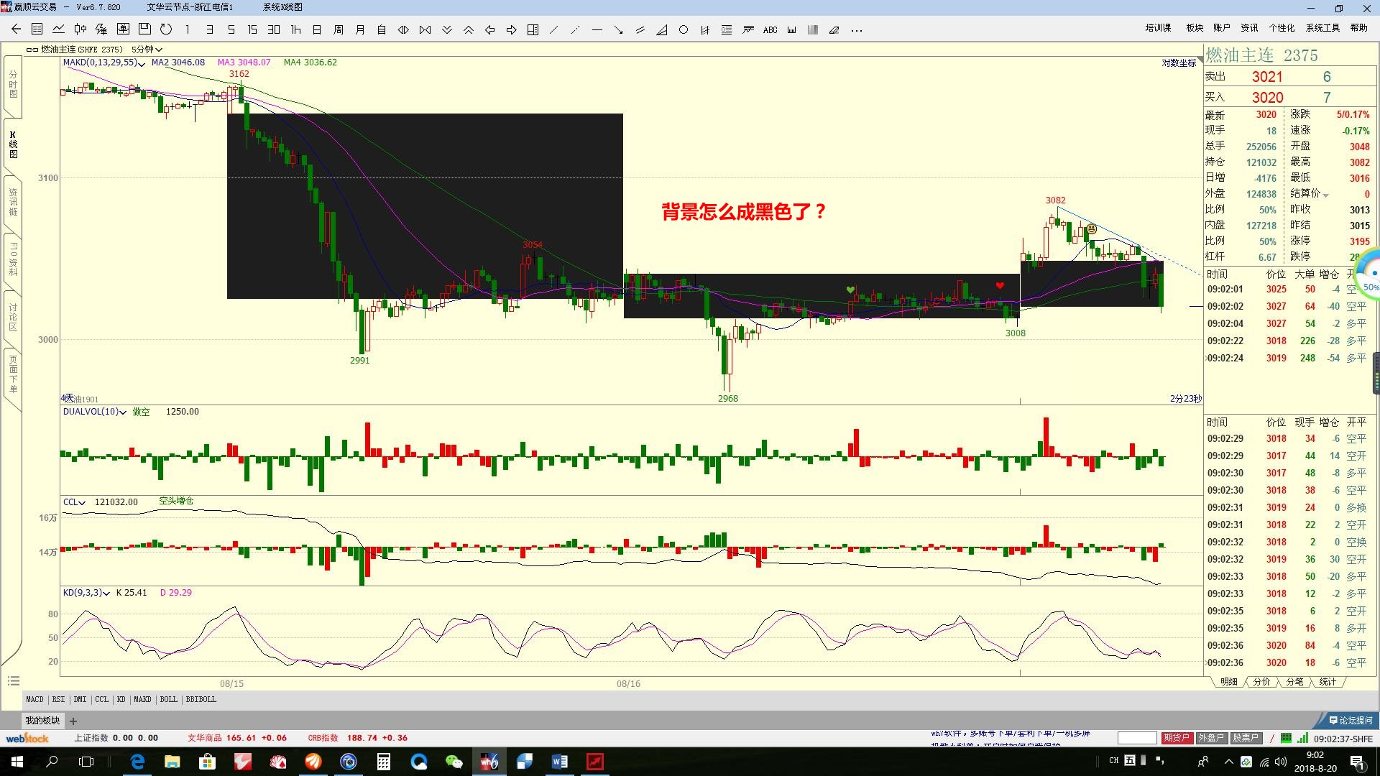The height and width of the screenshot is (776, 1380).
Task: Toggle the 股票户 account button
Action: (x=1246, y=738)
